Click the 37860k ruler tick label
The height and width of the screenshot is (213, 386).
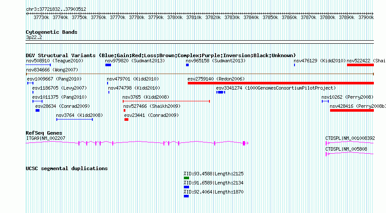(x=289, y=17)
